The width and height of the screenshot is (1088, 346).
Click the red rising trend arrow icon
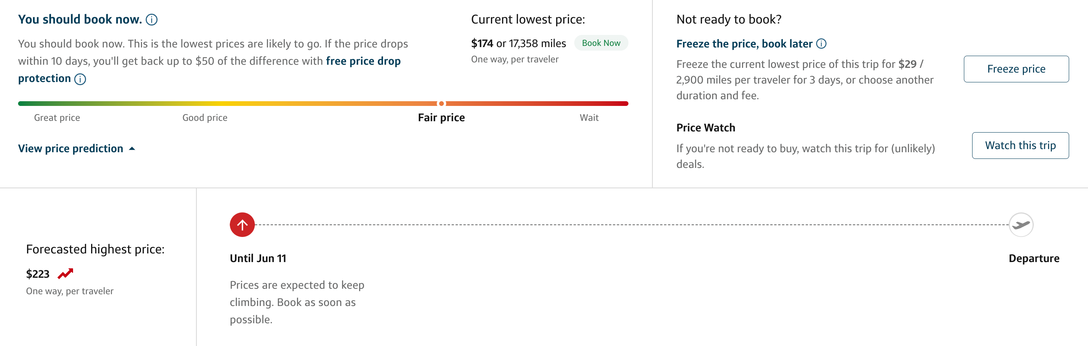[66, 274]
